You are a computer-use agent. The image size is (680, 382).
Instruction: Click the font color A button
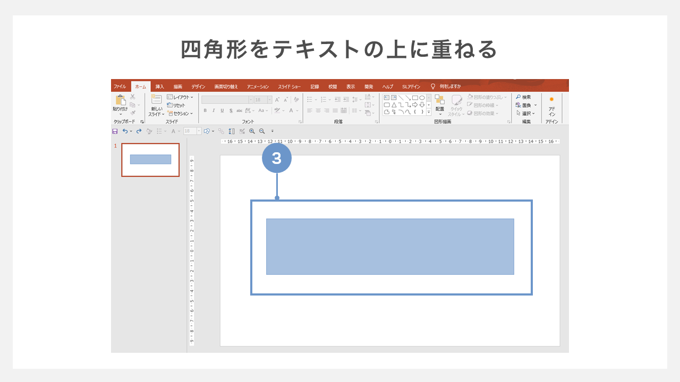coord(291,110)
